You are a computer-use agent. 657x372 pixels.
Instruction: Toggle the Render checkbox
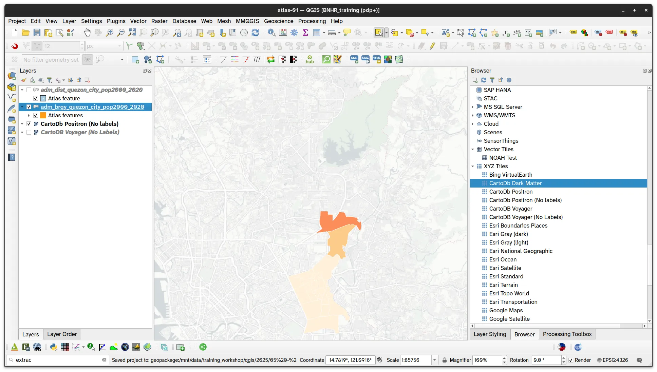[571, 360]
